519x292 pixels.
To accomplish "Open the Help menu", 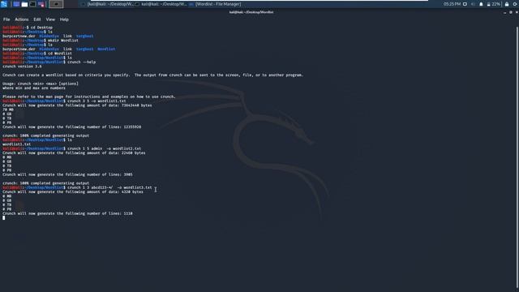I will tap(64, 19).
